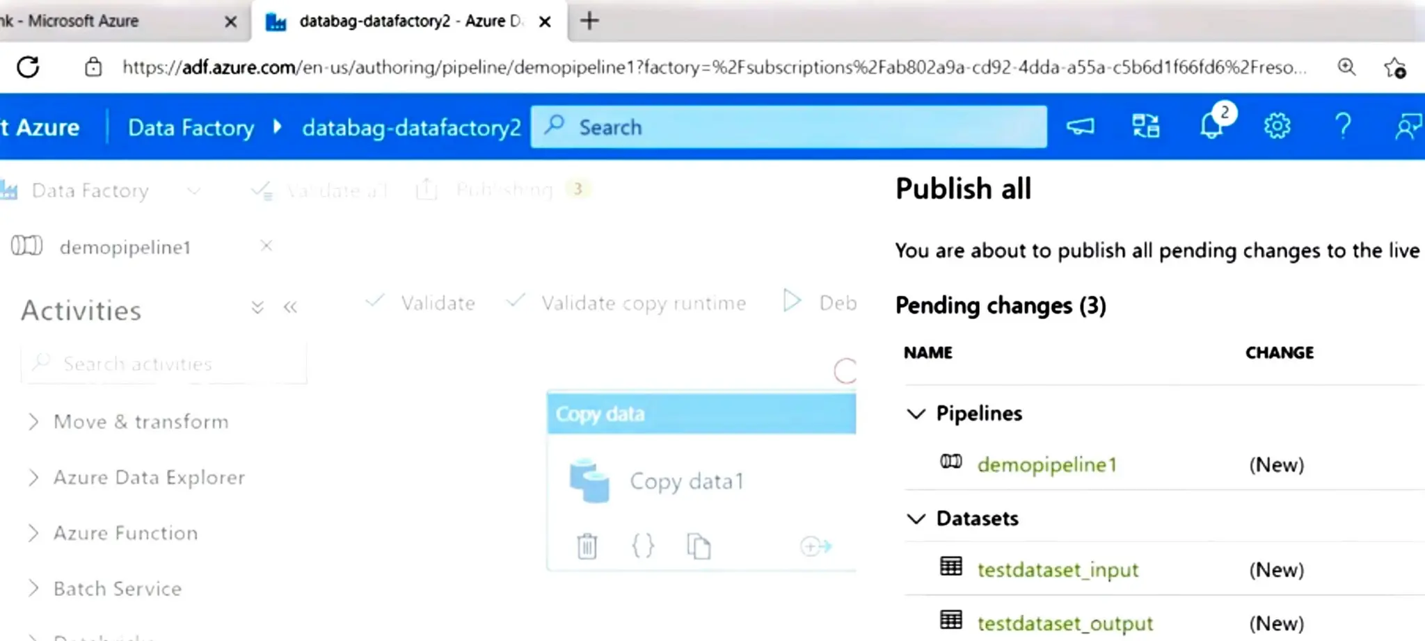The width and height of the screenshot is (1425, 641).
Task: Open the feedback person icon
Action: coord(1408,127)
